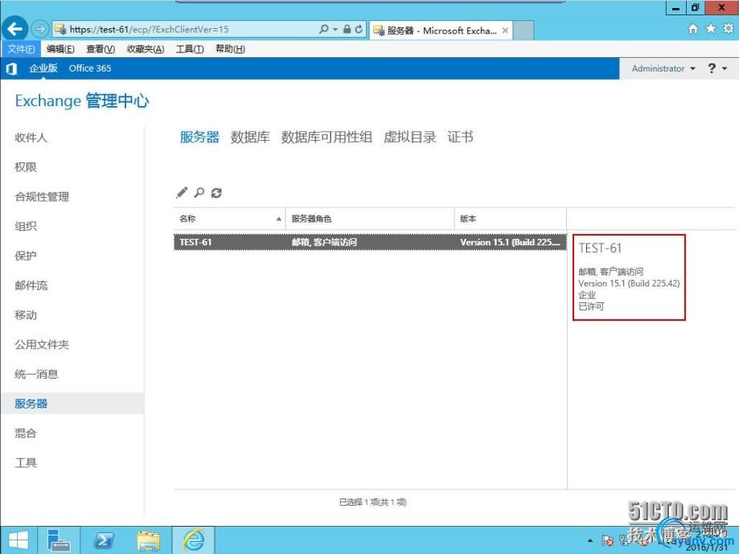The image size is (739, 554).
Task: Click '已许可' in the details pane
Action: [x=591, y=306]
